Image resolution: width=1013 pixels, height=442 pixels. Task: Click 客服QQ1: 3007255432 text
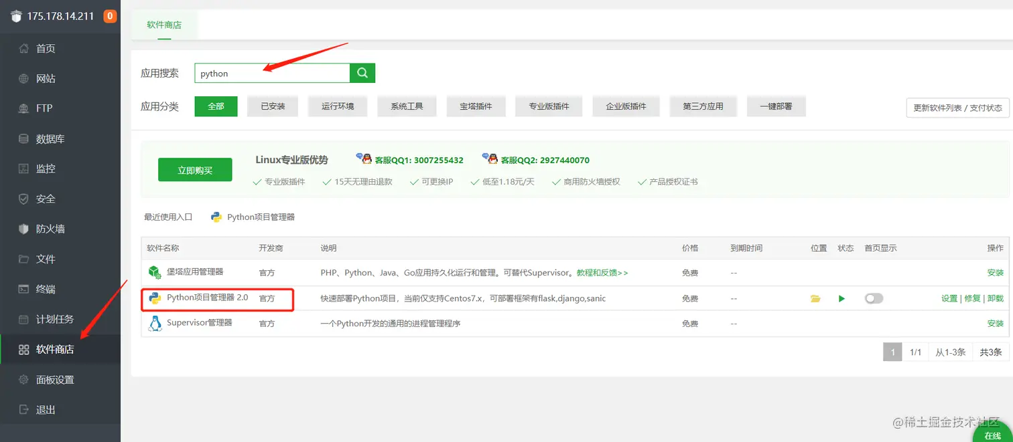coord(419,160)
